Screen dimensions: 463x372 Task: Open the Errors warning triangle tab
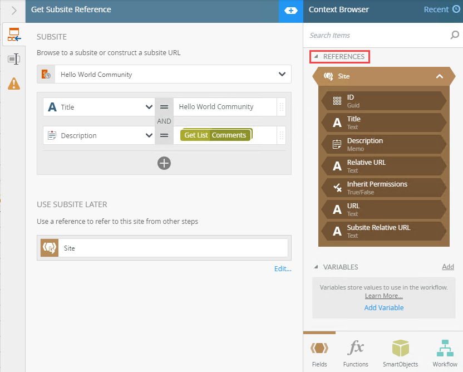(14, 84)
